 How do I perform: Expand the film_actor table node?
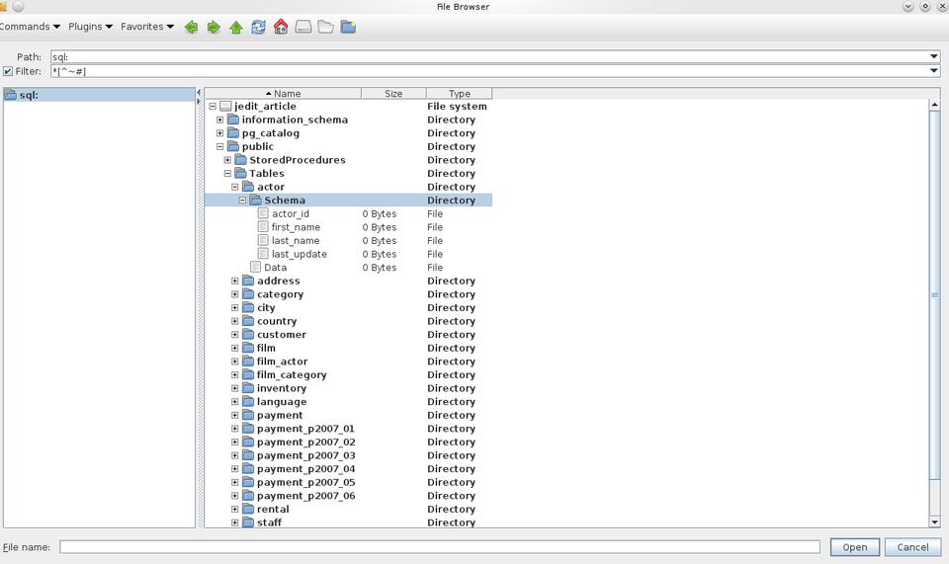pyautogui.click(x=235, y=362)
